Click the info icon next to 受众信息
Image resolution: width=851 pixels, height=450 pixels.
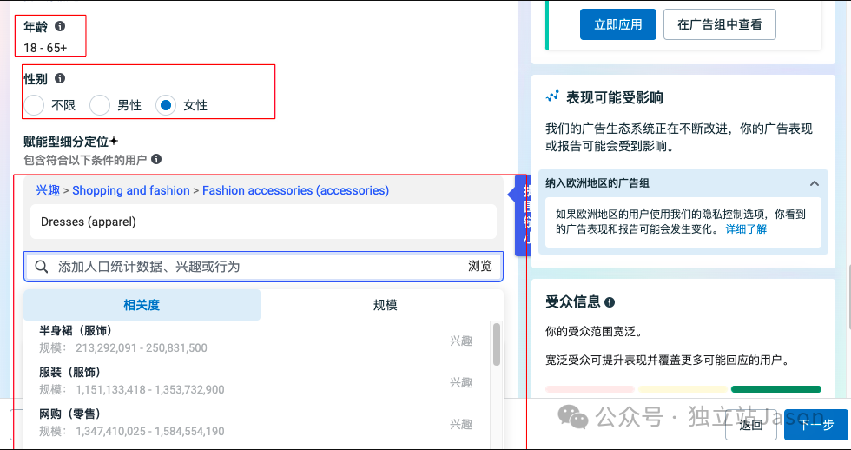pyautogui.click(x=610, y=302)
